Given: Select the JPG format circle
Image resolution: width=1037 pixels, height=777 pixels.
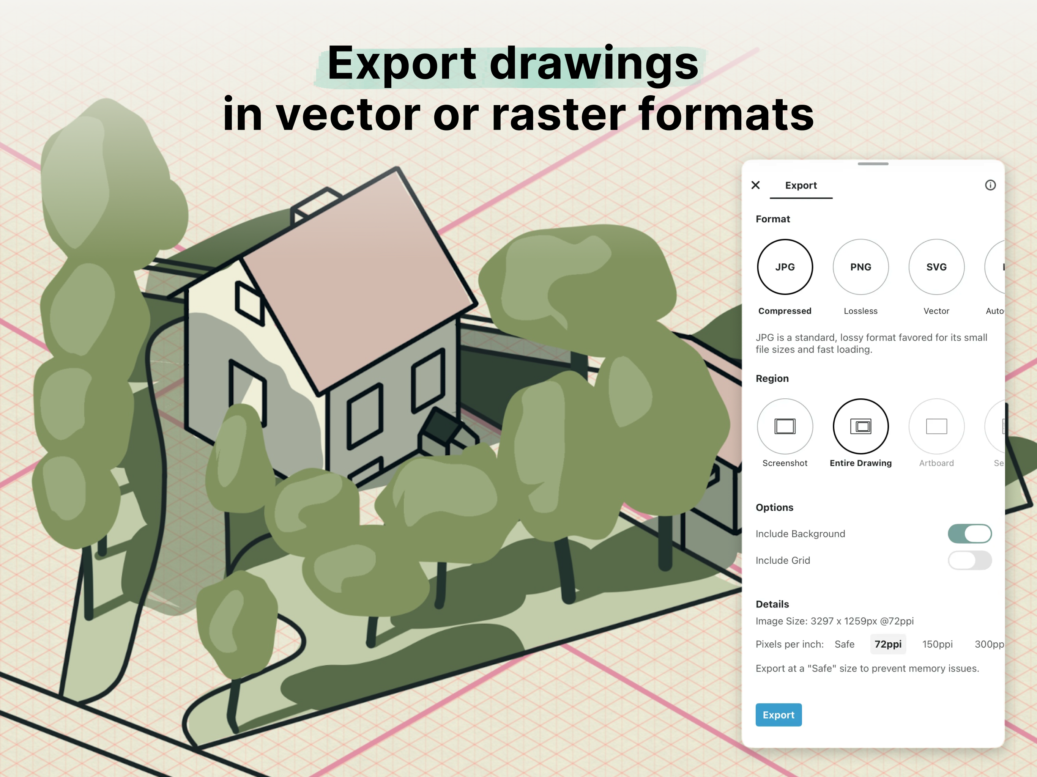Looking at the screenshot, I should tap(785, 267).
